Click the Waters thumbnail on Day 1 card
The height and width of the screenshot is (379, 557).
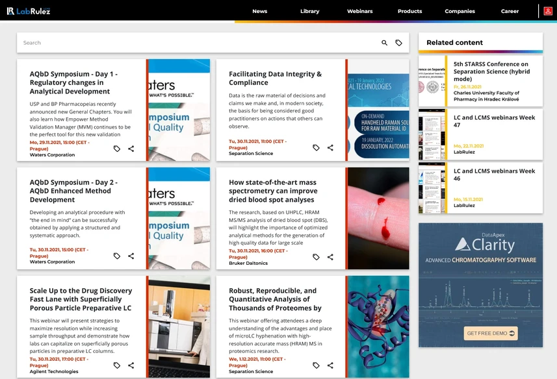179,110
